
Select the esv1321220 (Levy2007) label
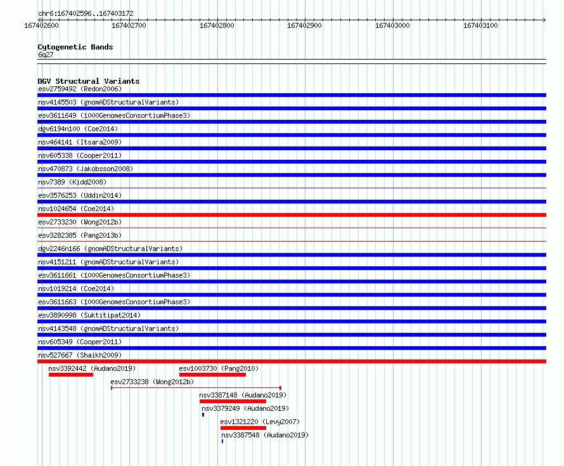260,422
